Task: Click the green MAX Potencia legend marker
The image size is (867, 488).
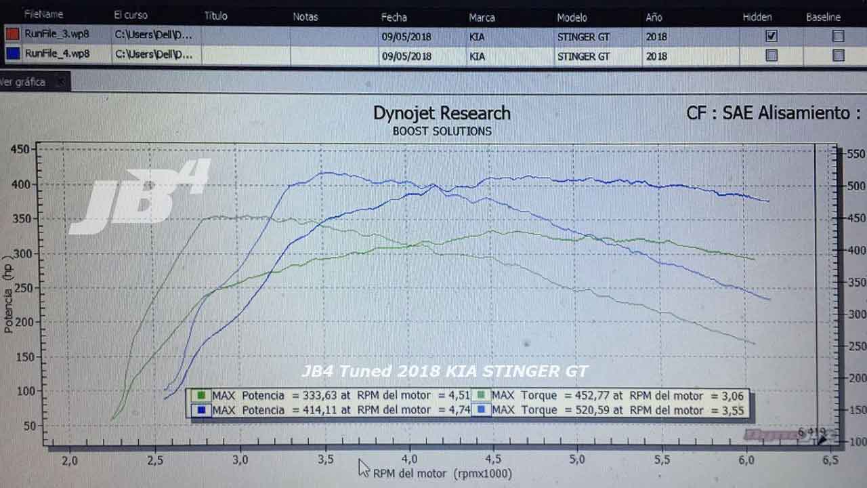Action: [200, 395]
